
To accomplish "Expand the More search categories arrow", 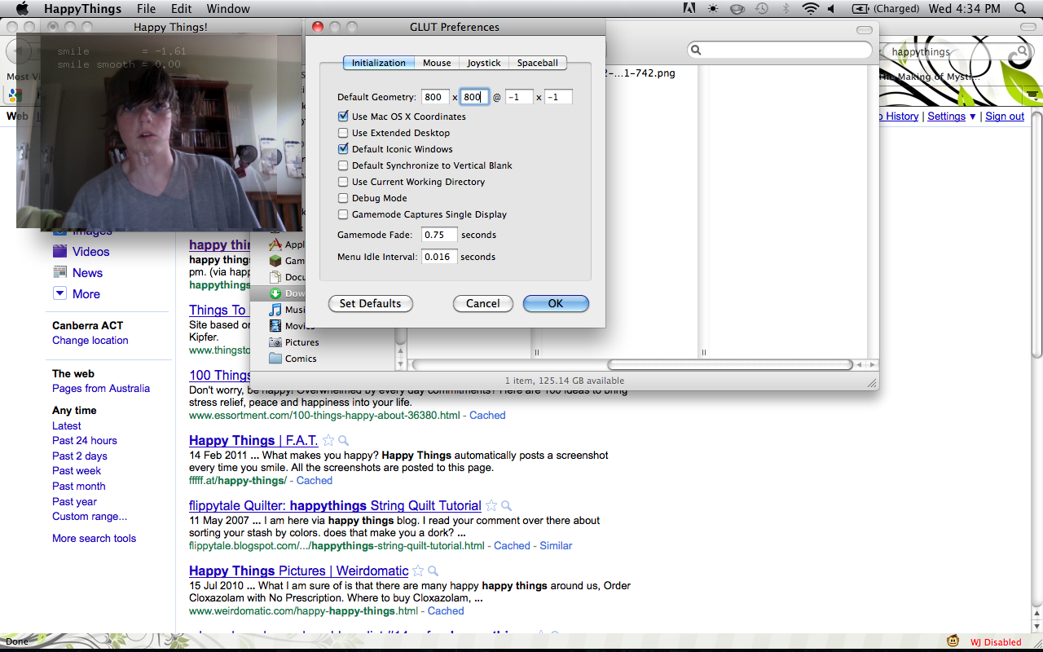I will tap(59, 294).
